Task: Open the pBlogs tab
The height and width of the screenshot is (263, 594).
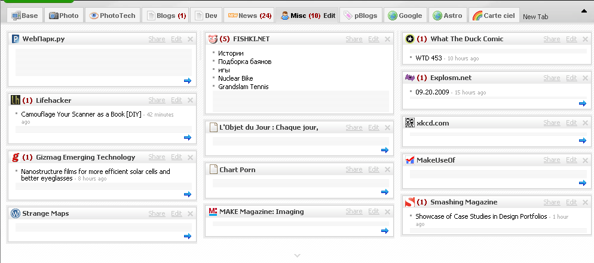Action: 361,16
